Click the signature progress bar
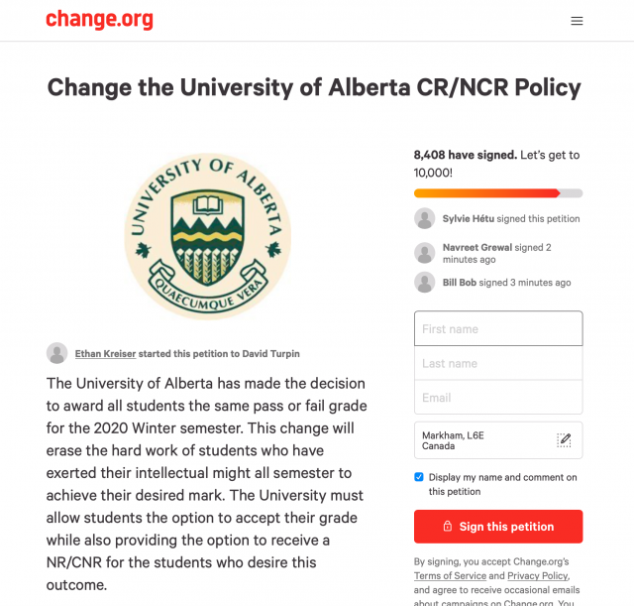The height and width of the screenshot is (606, 634). pyautogui.click(x=498, y=193)
